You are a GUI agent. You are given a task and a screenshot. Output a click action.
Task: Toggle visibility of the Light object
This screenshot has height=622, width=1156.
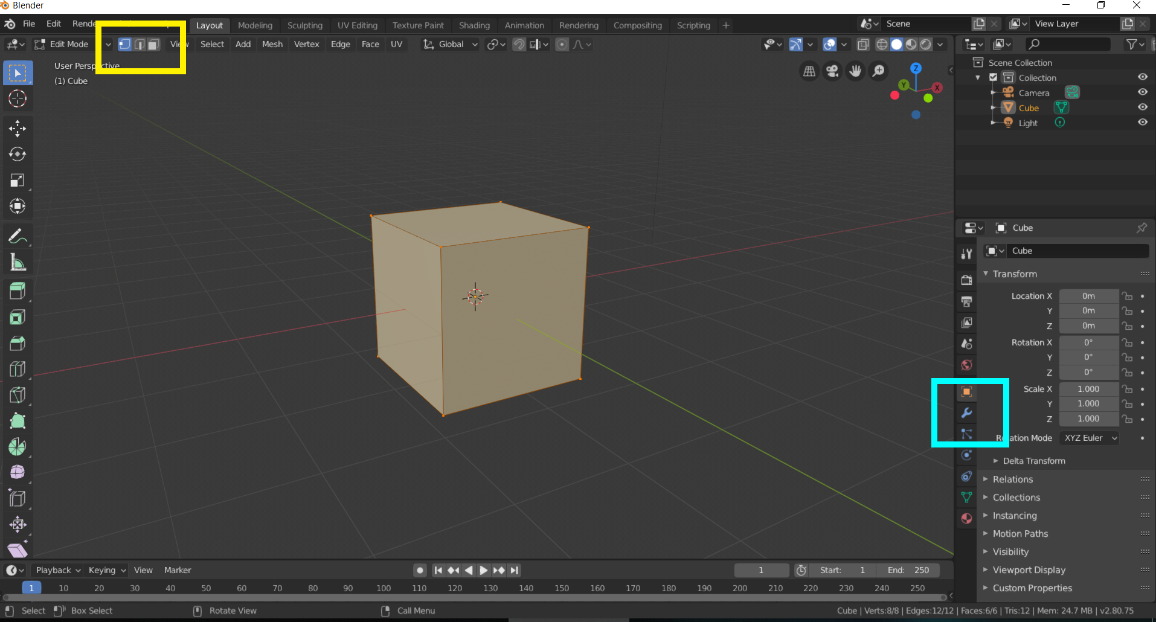[x=1142, y=123]
